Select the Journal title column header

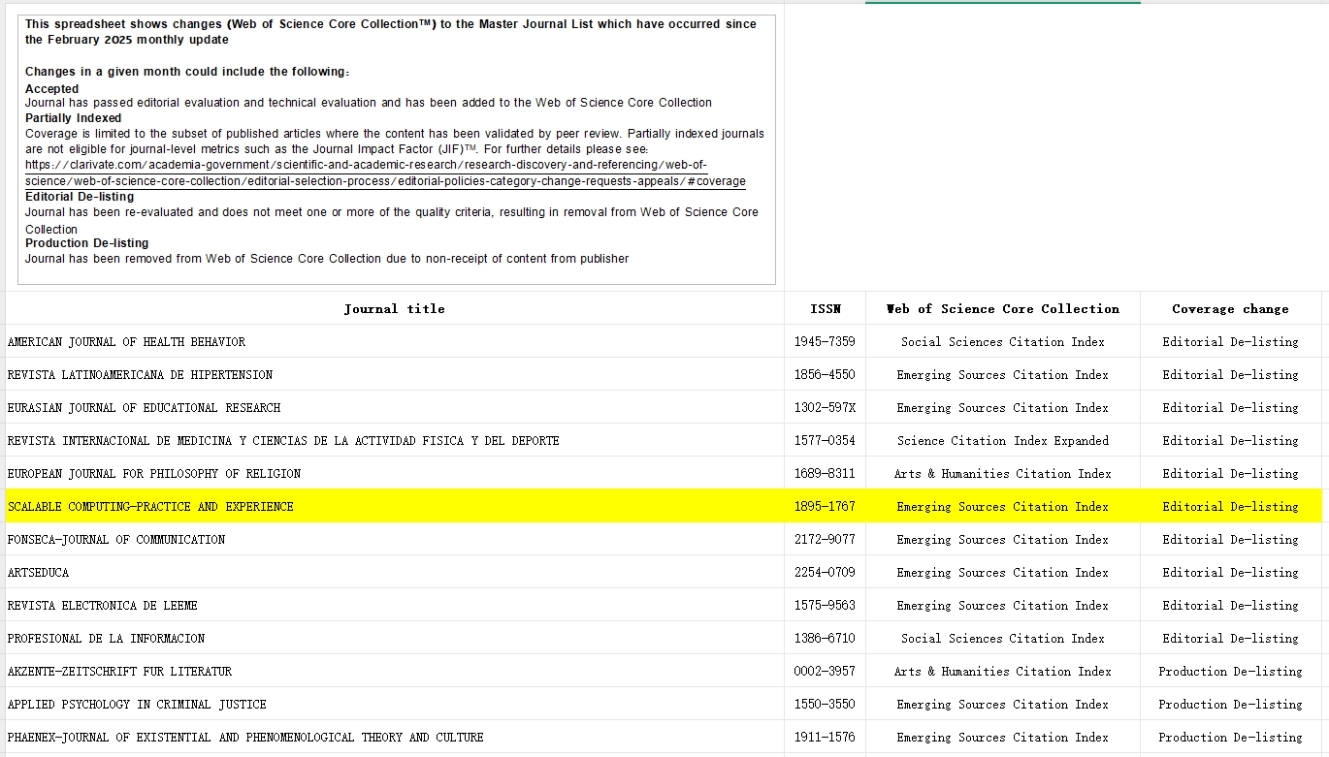tap(395, 308)
